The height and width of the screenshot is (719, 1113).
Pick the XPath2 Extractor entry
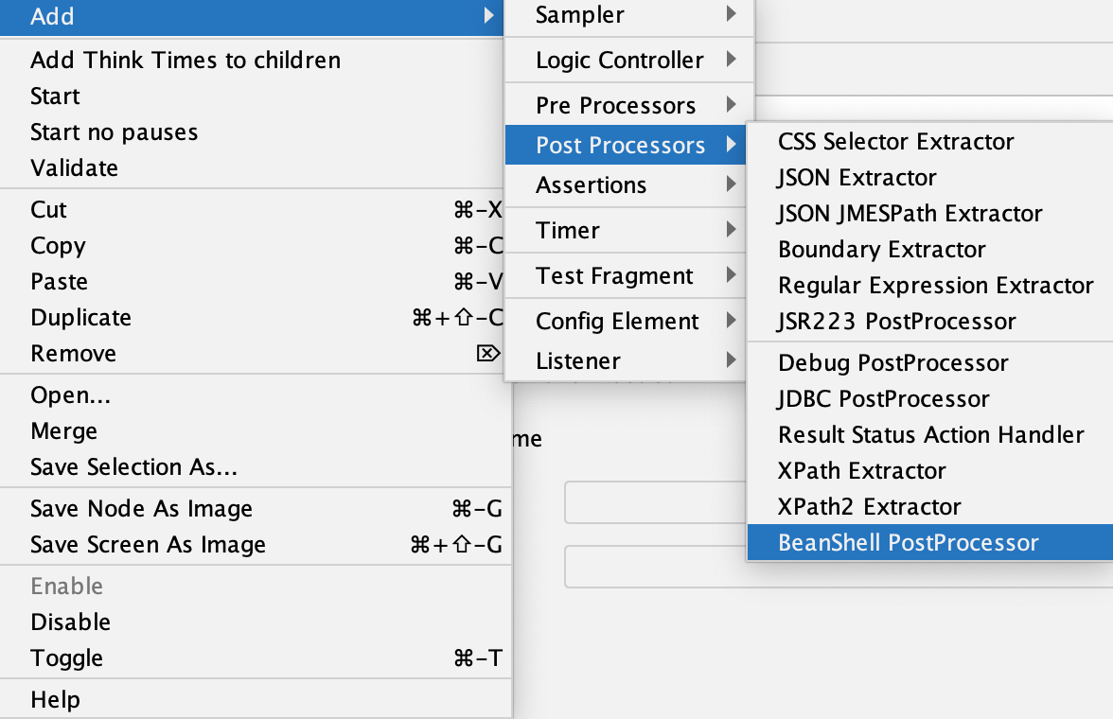coord(869,507)
